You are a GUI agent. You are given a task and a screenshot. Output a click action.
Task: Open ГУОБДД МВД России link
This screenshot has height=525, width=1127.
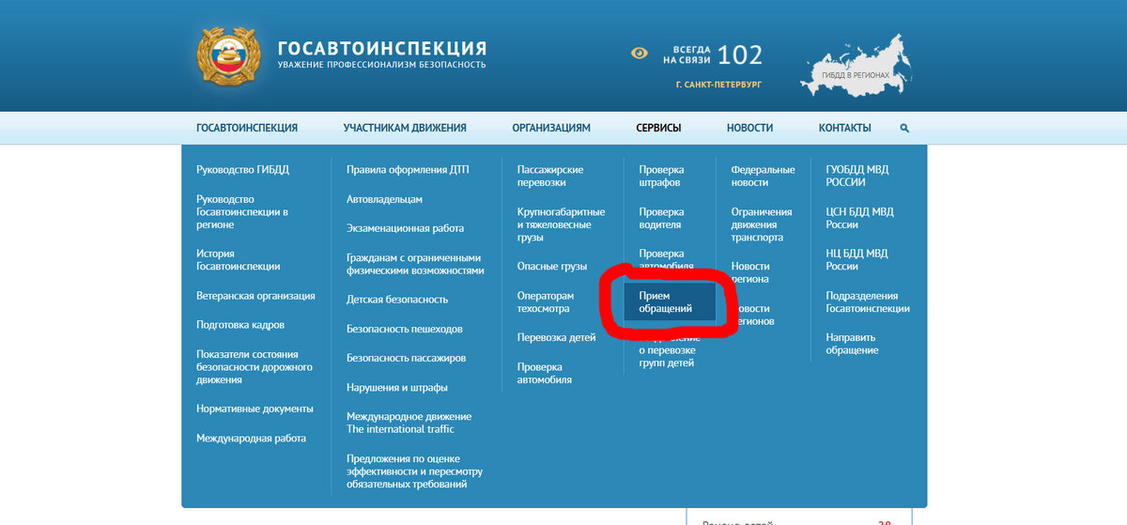[x=857, y=177]
